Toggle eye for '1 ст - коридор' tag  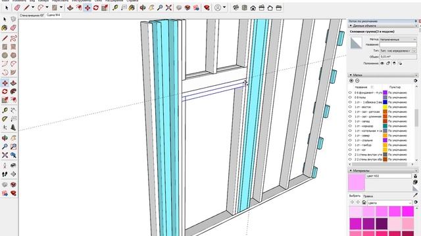[x=350, y=126]
